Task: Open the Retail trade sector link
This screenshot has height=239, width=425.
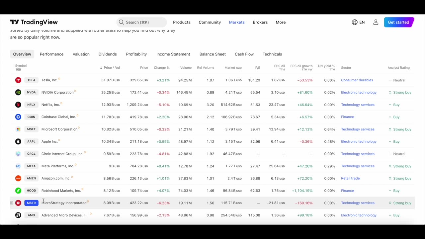Action: [350, 178]
